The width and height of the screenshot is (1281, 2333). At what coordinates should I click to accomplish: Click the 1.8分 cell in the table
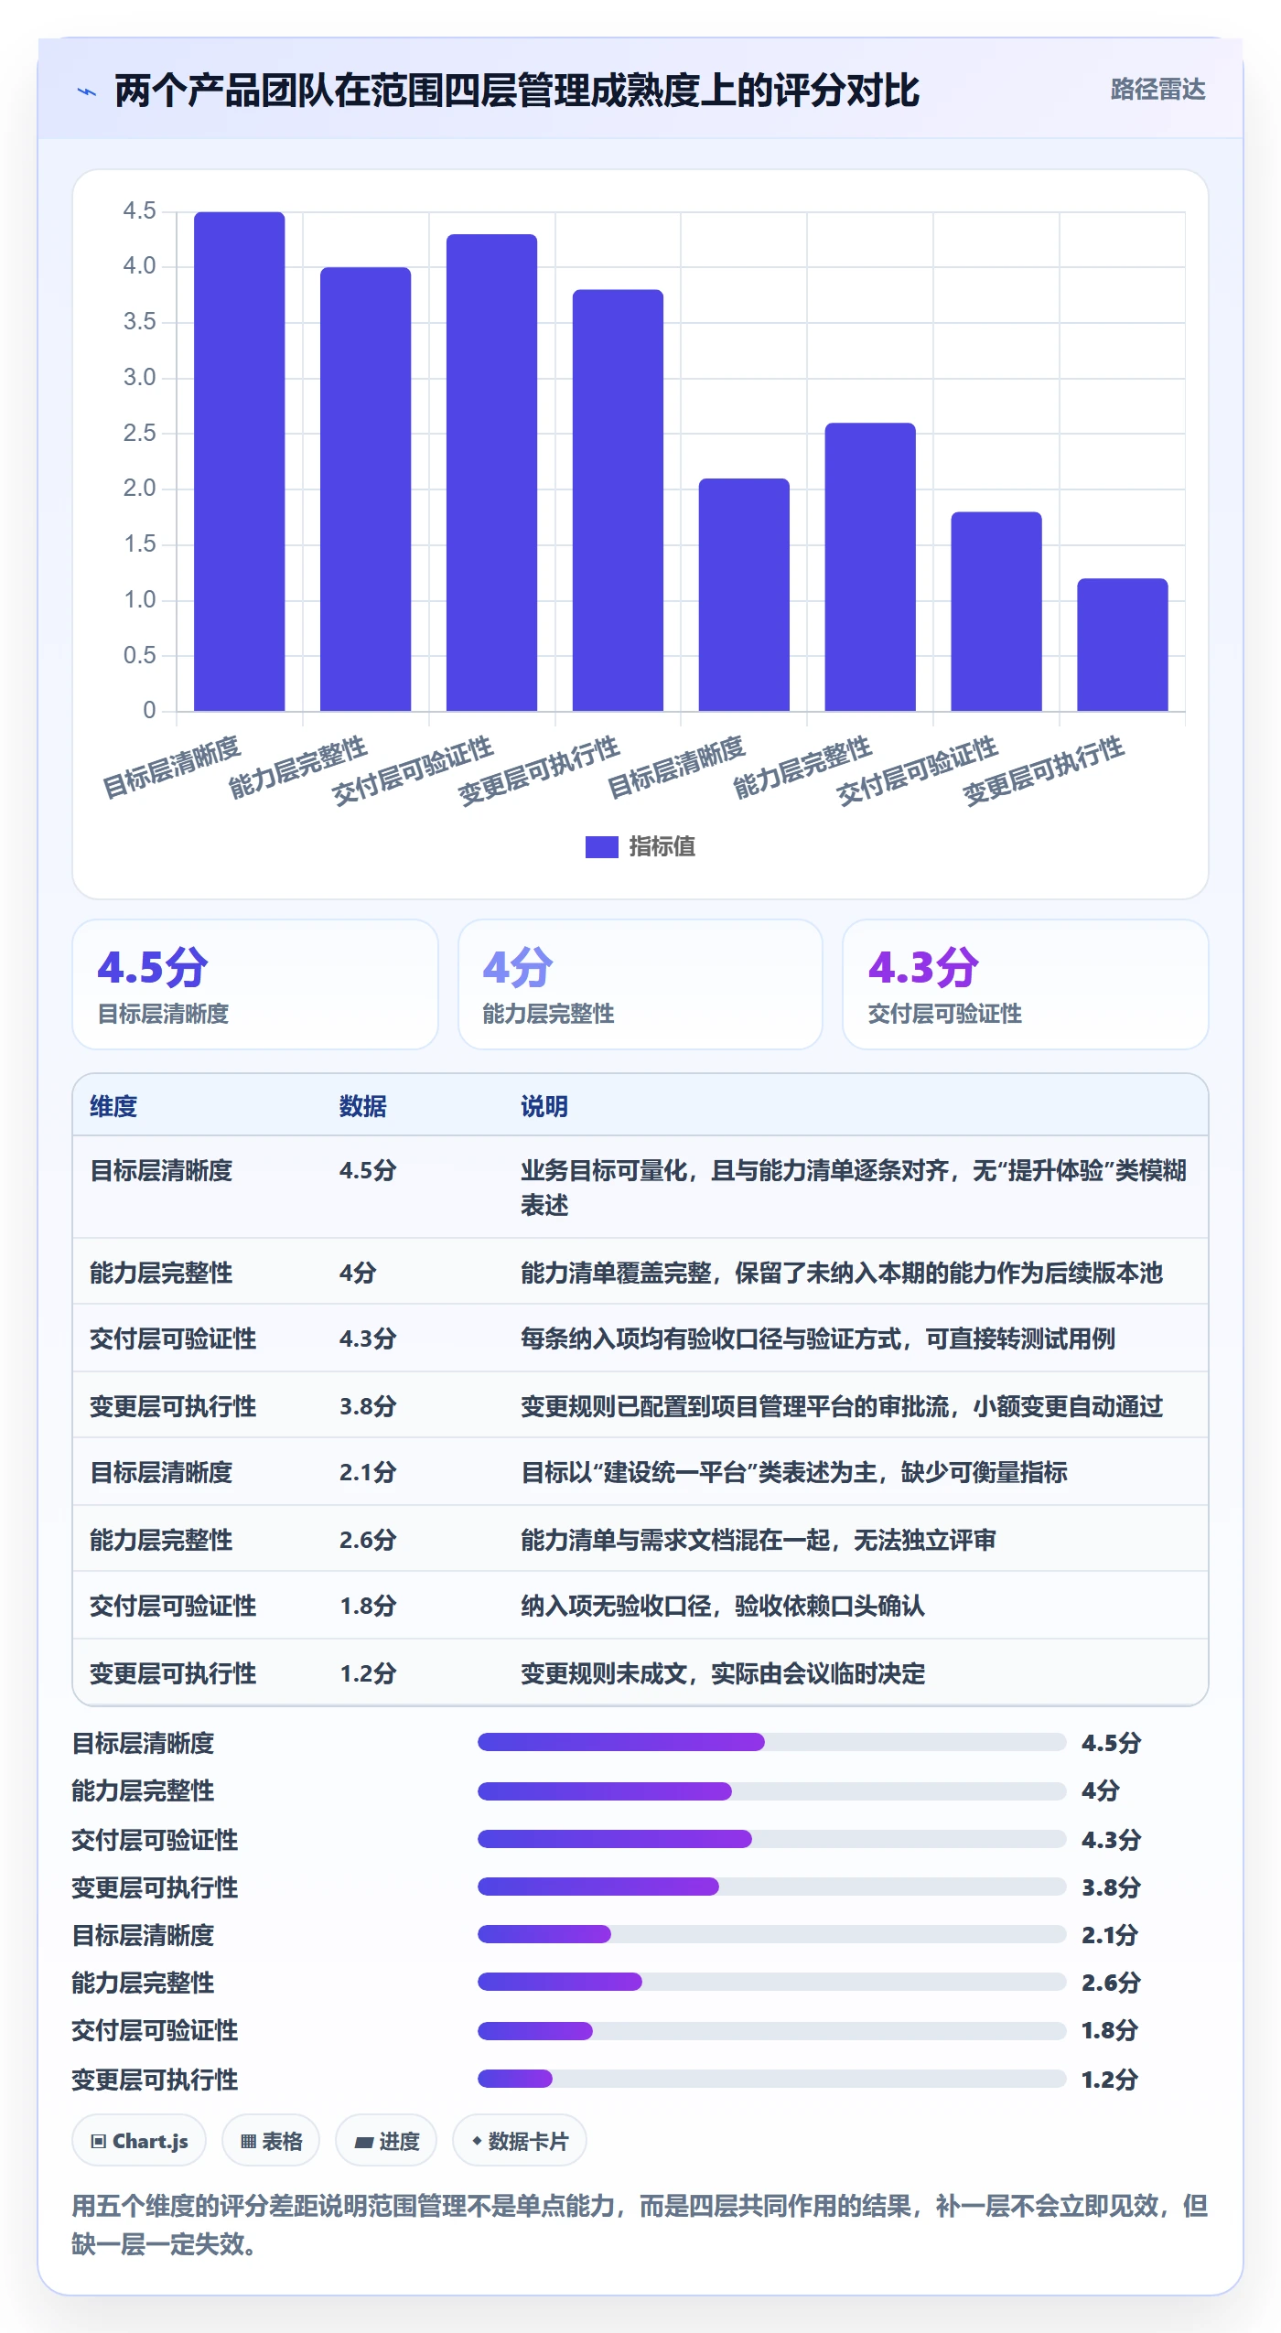pos(368,1606)
